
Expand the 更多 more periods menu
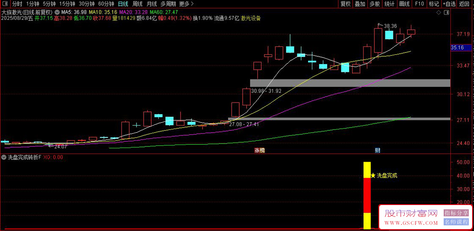pos(186,4)
